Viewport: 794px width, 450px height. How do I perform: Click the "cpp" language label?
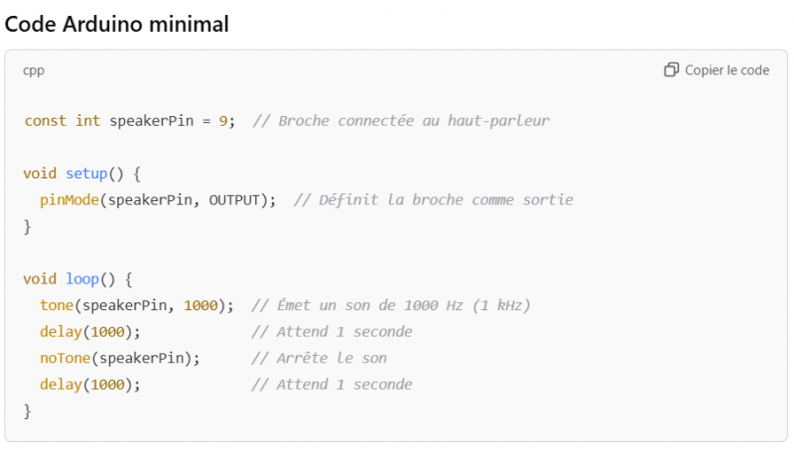[x=34, y=70]
